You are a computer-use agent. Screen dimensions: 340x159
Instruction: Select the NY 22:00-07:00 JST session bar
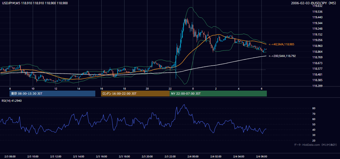pos(218,94)
